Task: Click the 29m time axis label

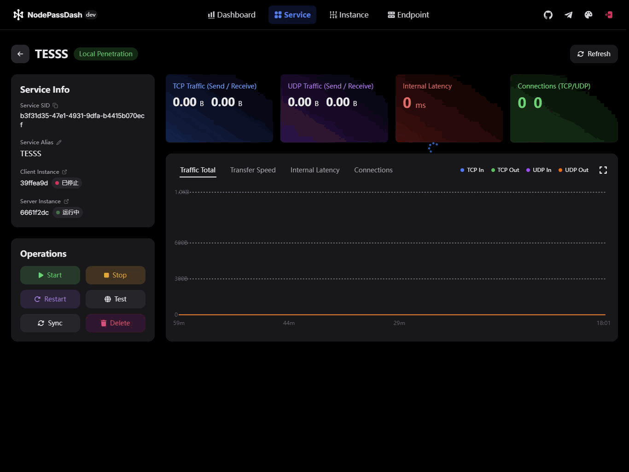Action: 399,323
